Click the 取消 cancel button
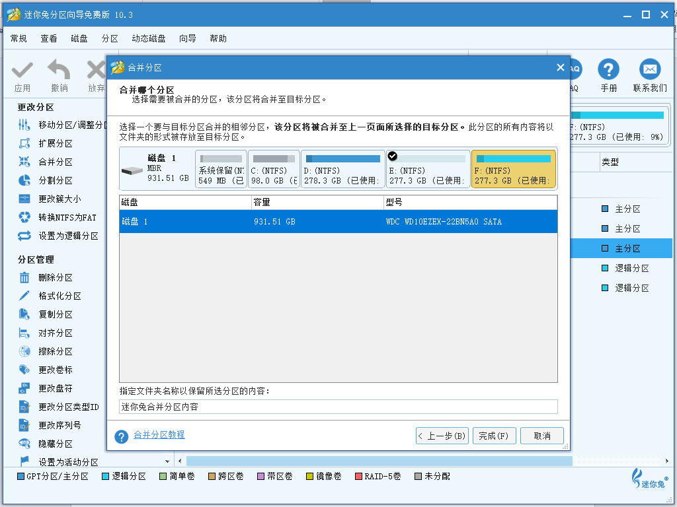The image size is (677, 507). pos(542,436)
